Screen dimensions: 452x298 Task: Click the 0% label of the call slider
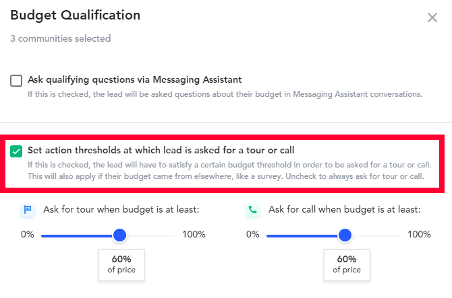point(252,235)
